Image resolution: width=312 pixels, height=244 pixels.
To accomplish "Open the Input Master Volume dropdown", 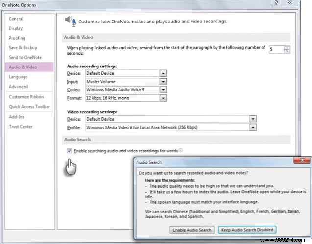I will click(x=163, y=82).
